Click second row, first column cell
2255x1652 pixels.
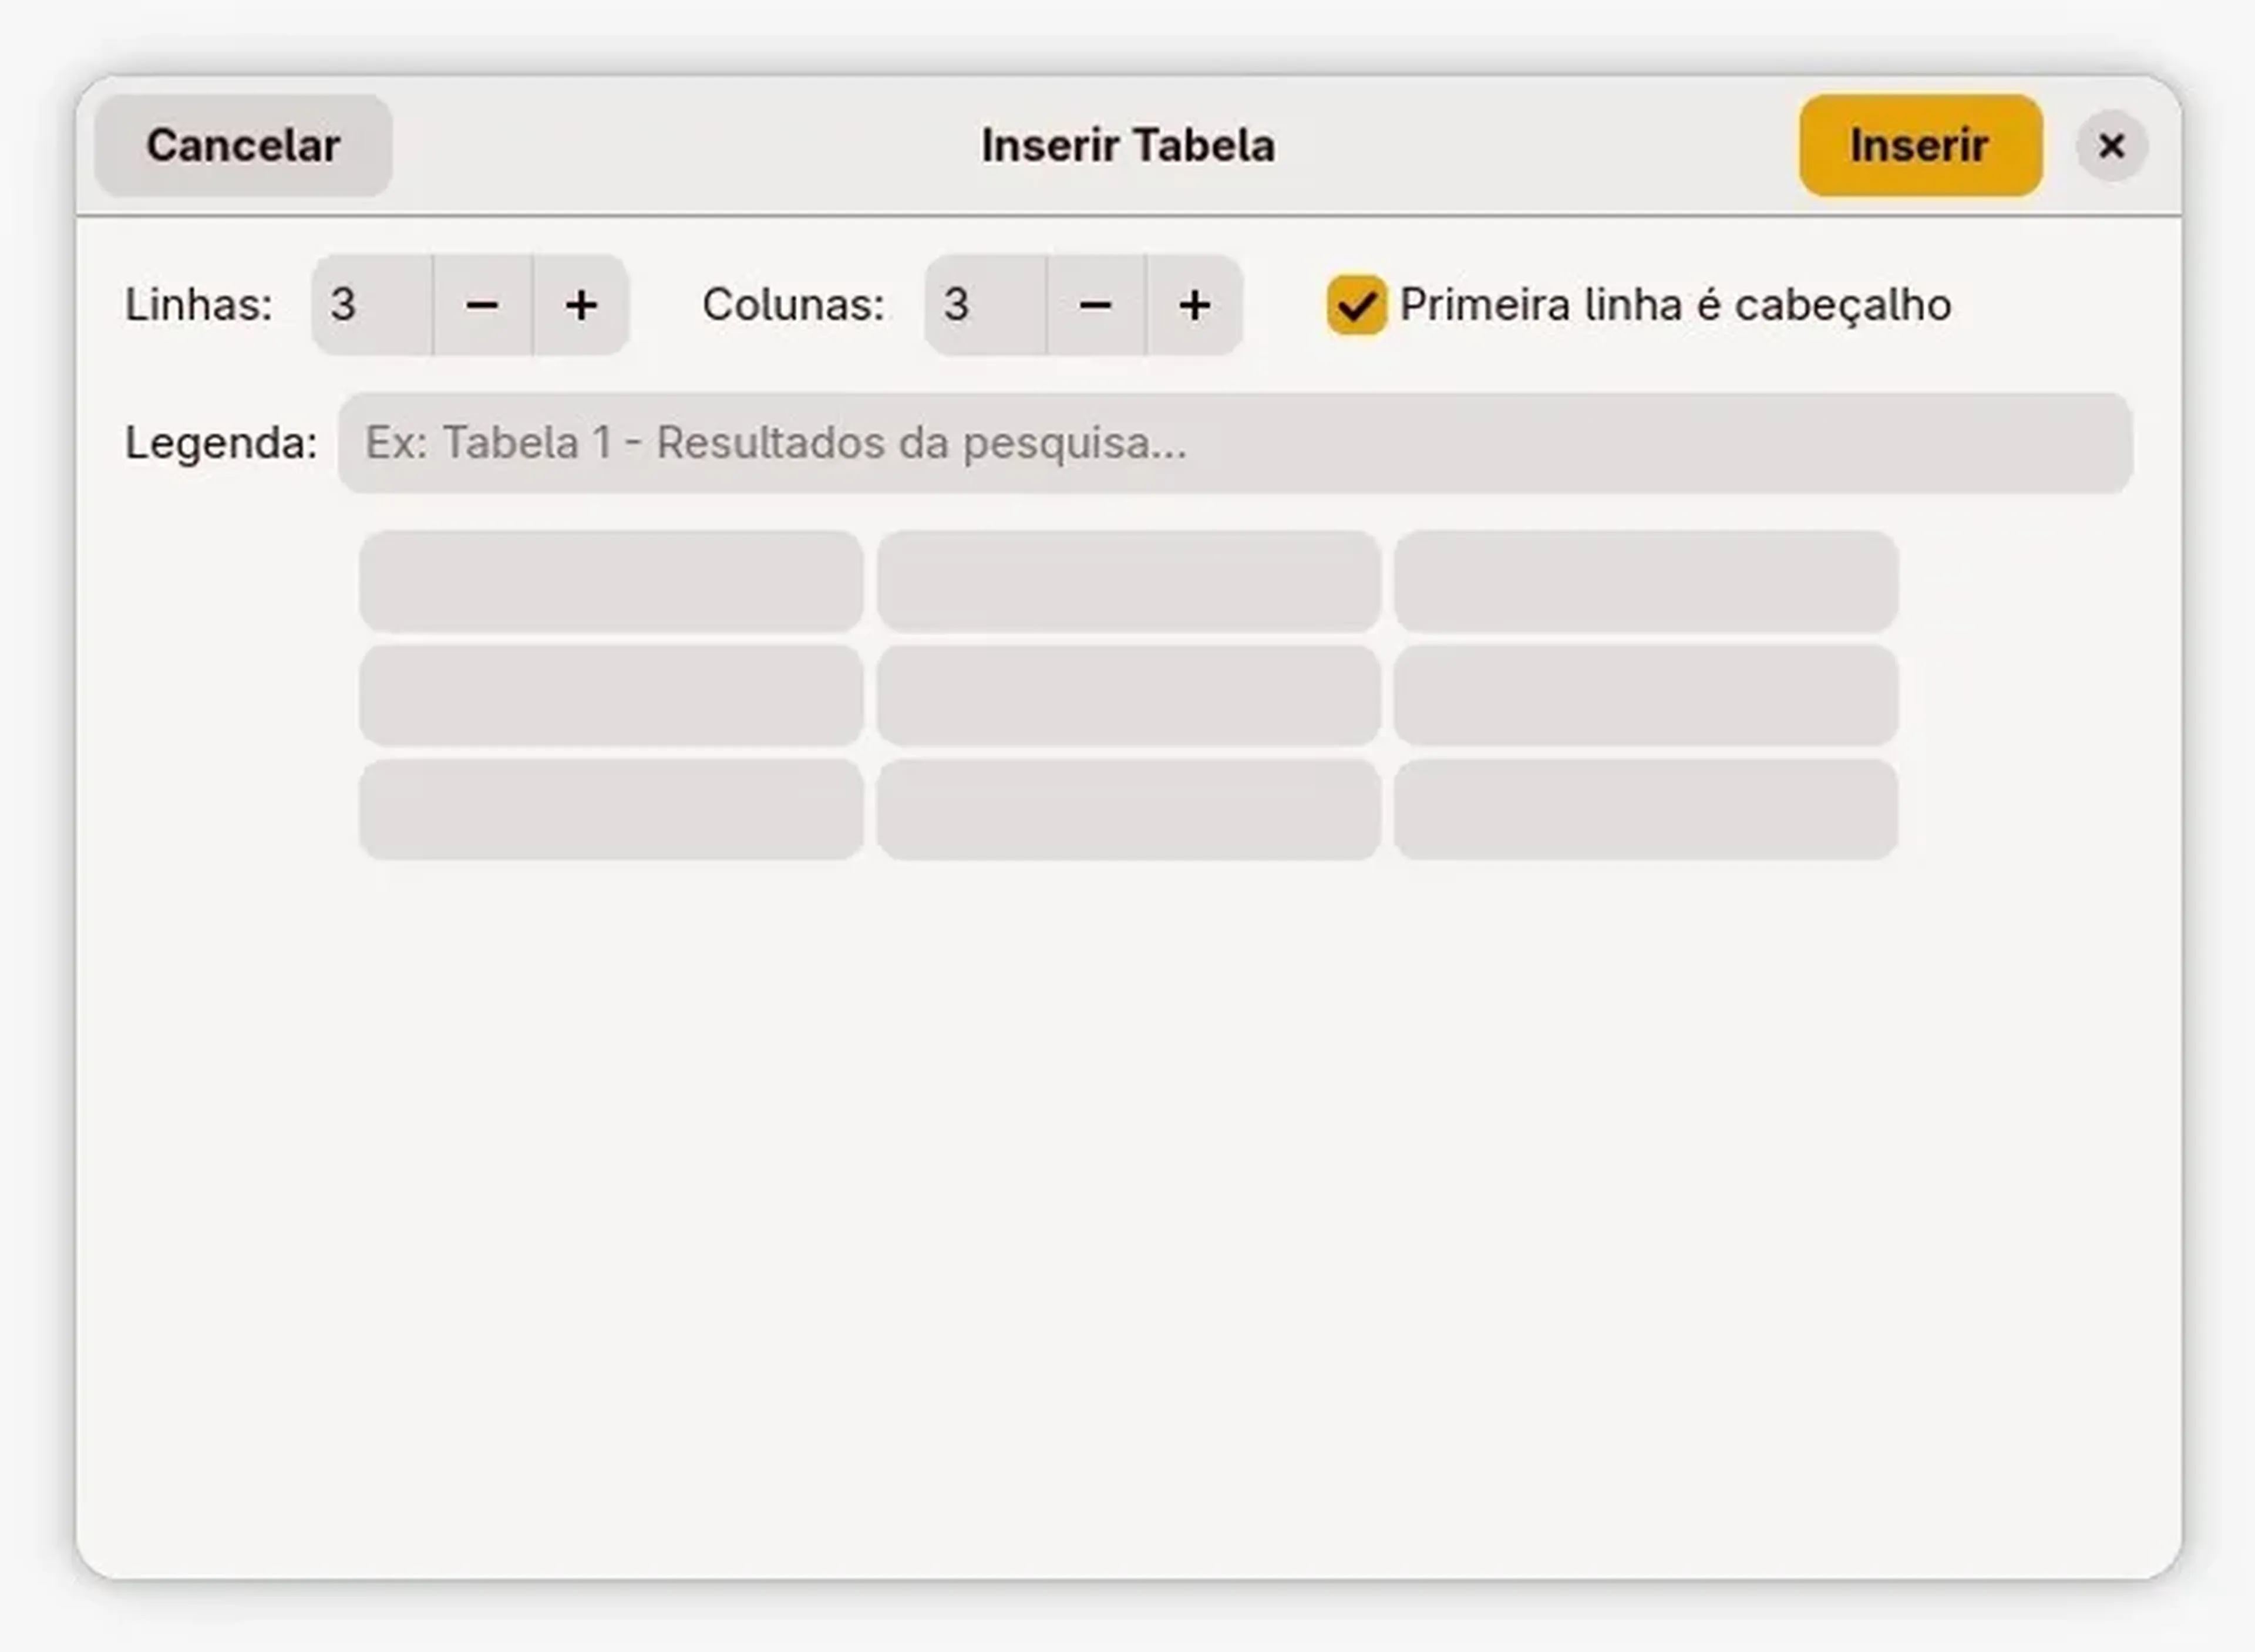pos(611,695)
